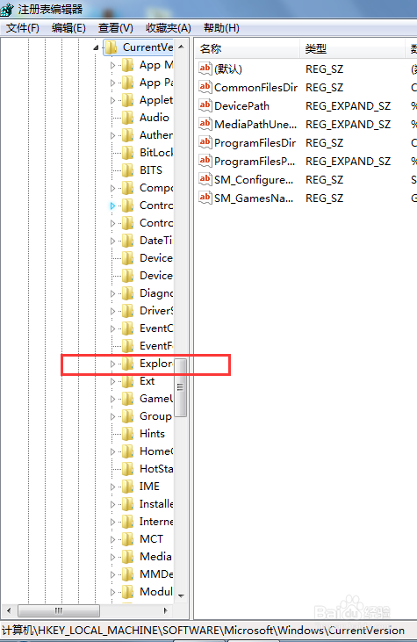
Task: Open the 查看(V) menu
Action: (x=116, y=28)
